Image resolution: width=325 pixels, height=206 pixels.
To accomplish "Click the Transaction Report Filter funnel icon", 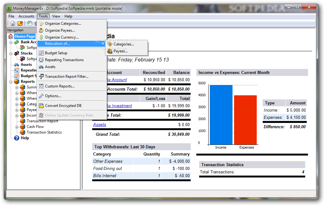I will 41,77.
